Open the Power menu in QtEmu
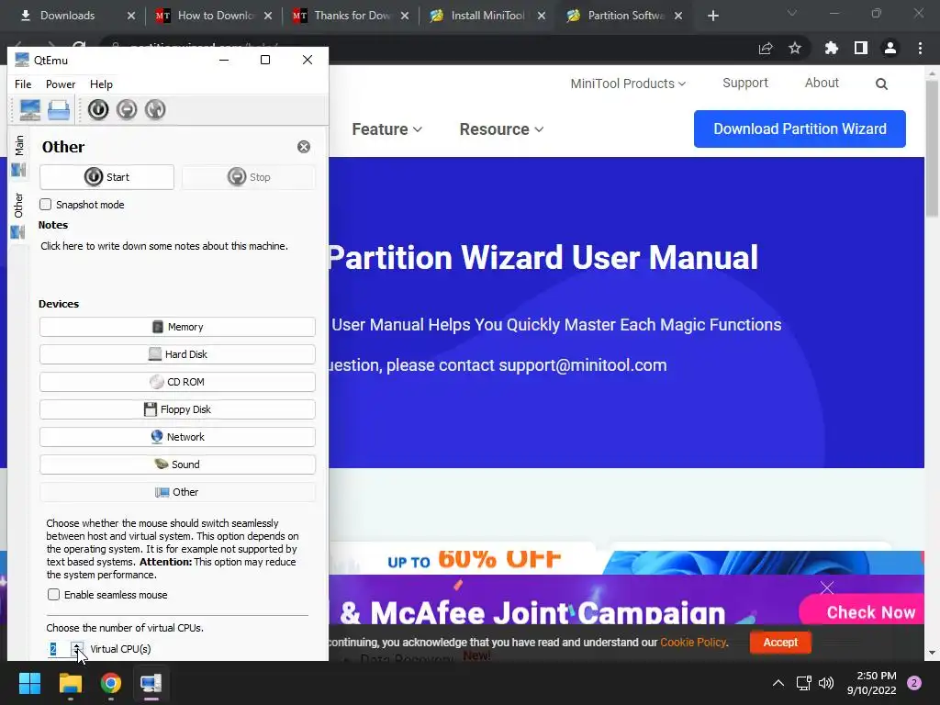Image resolution: width=940 pixels, height=705 pixels. 61,84
